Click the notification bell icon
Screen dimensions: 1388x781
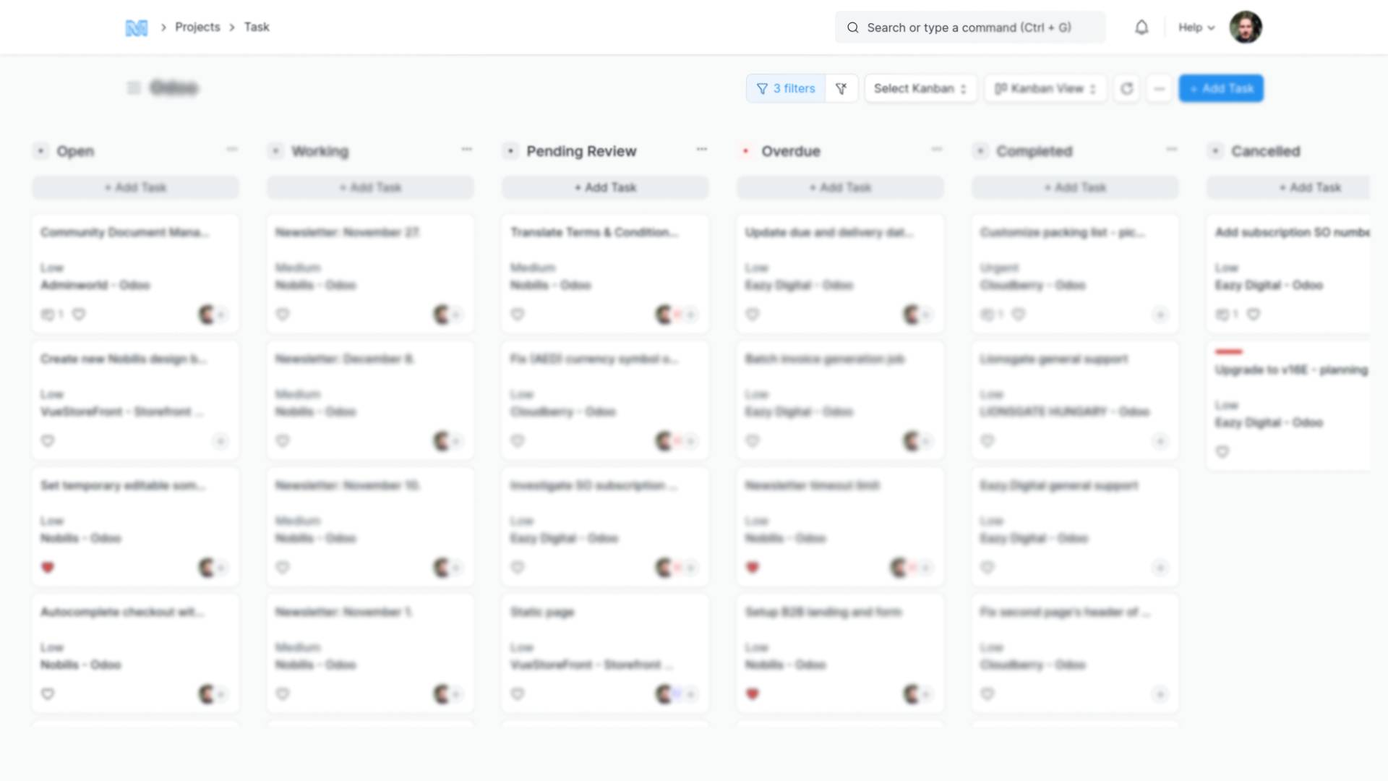pyautogui.click(x=1142, y=27)
